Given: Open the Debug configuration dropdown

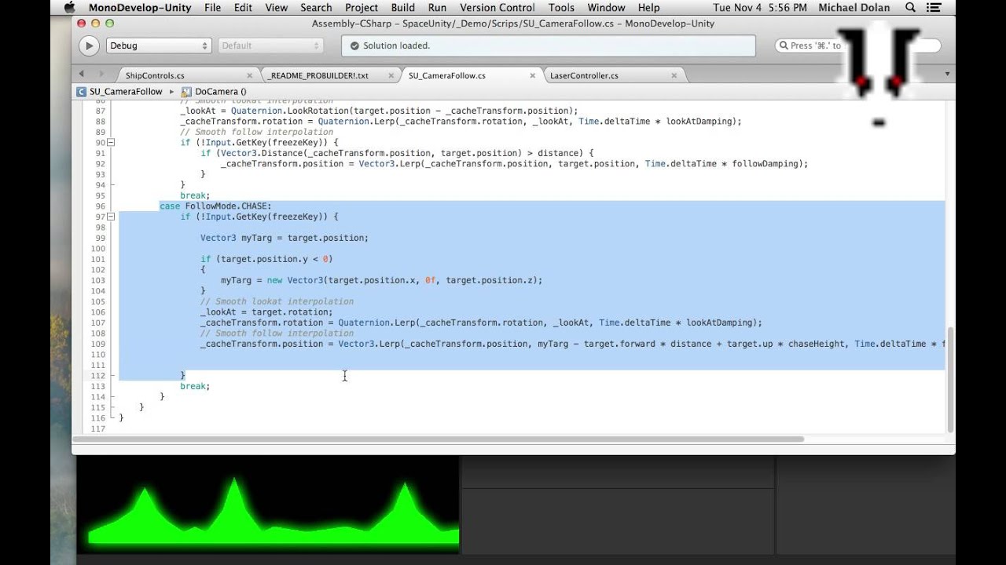Looking at the screenshot, I should tap(159, 46).
